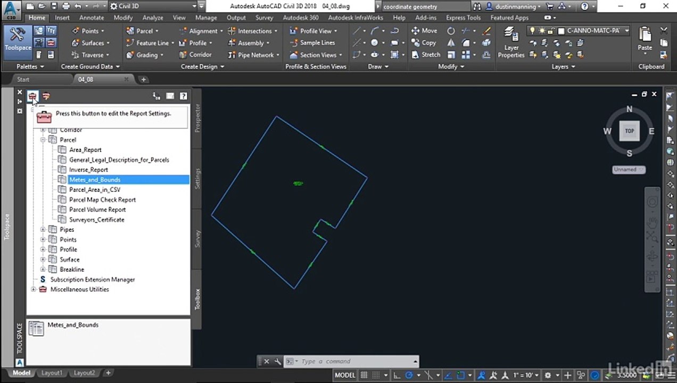Select the Move tool
677x383 pixels.
pos(424,31)
